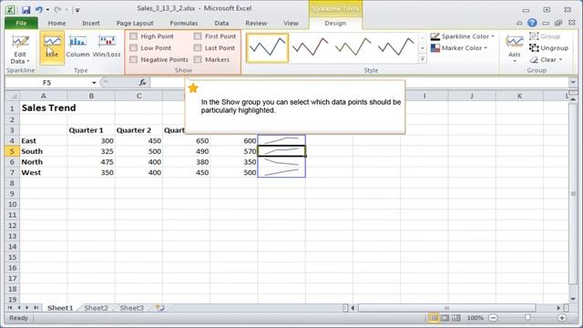The height and width of the screenshot is (328, 583).
Task: Open Marker Color dropdown
Action: (x=459, y=48)
